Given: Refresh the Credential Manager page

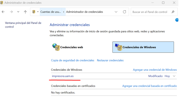Looking at the screenshot, I should point(124,12).
